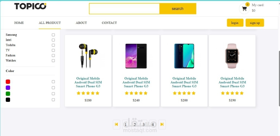Jump to last page pagination arrow
Screen dimensions: 280x136
(162, 124)
